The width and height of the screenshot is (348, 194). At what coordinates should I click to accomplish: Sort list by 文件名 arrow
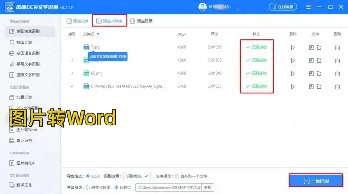click(x=98, y=34)
